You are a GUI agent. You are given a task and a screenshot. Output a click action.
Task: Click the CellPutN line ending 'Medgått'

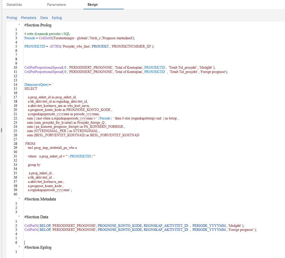click(134, 226)
